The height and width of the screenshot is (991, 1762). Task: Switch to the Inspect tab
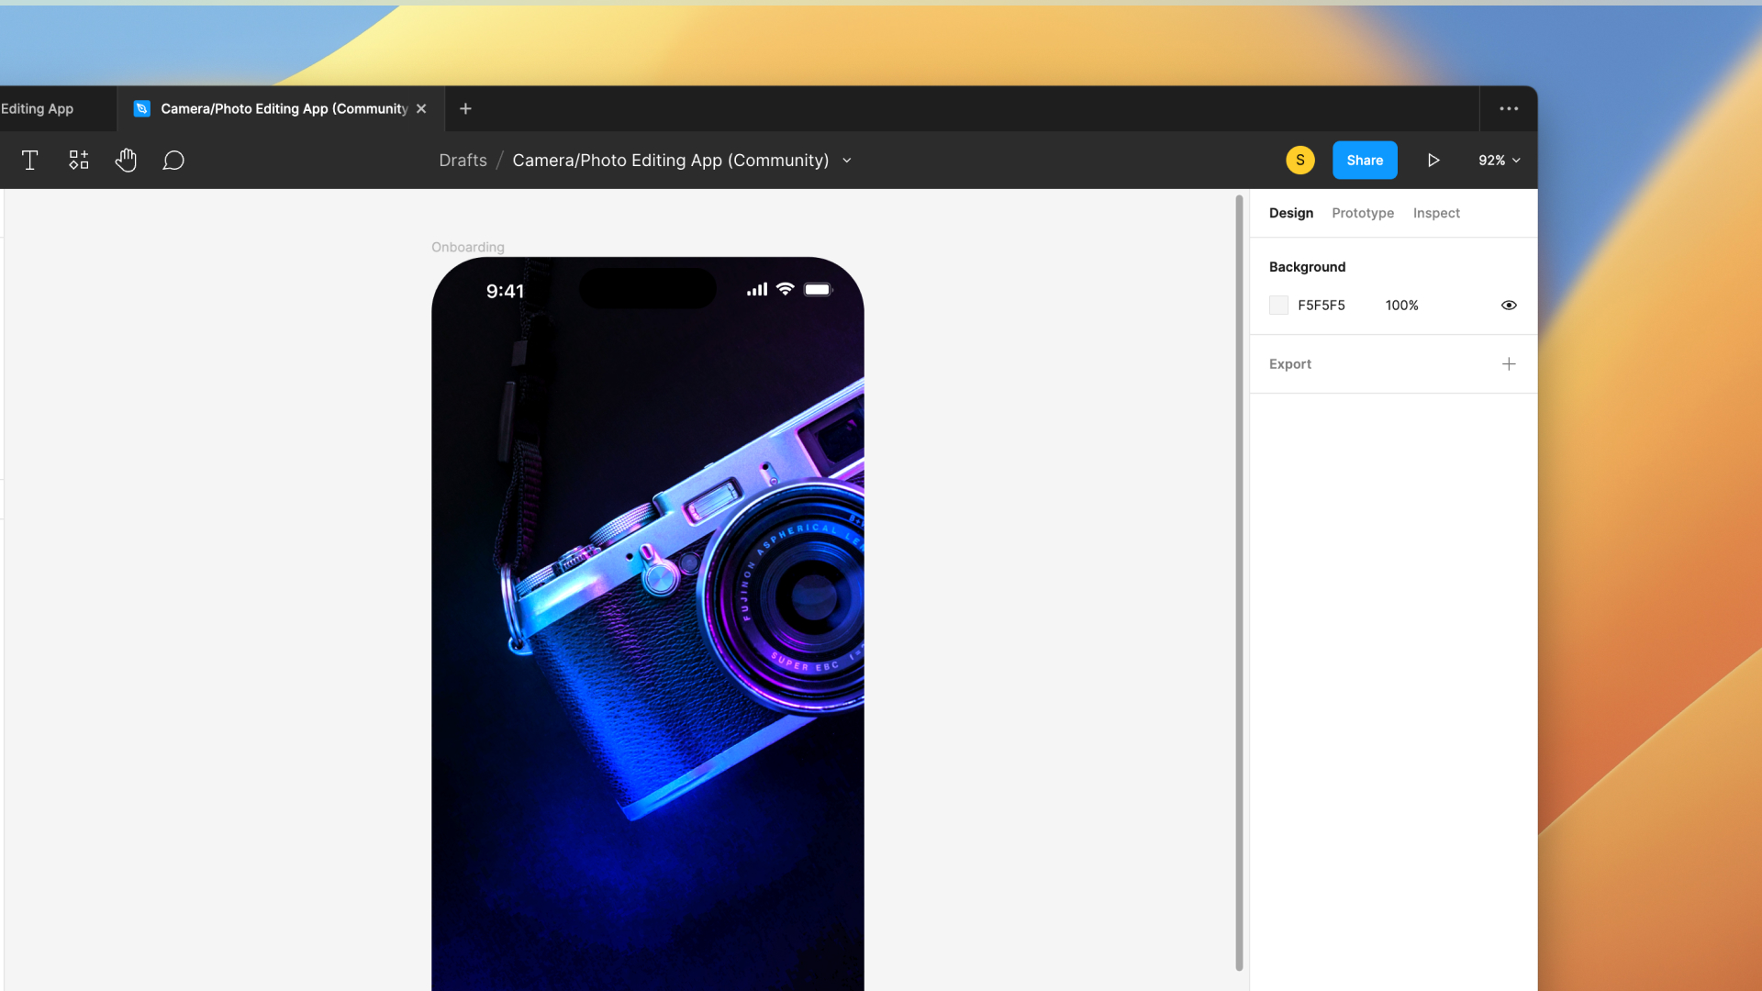(x=1436, y=213)
